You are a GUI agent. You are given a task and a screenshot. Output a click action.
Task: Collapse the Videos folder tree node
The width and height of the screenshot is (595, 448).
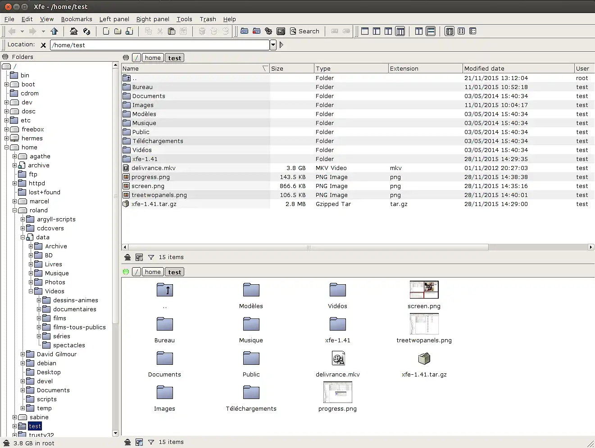(x=31, y=291)
